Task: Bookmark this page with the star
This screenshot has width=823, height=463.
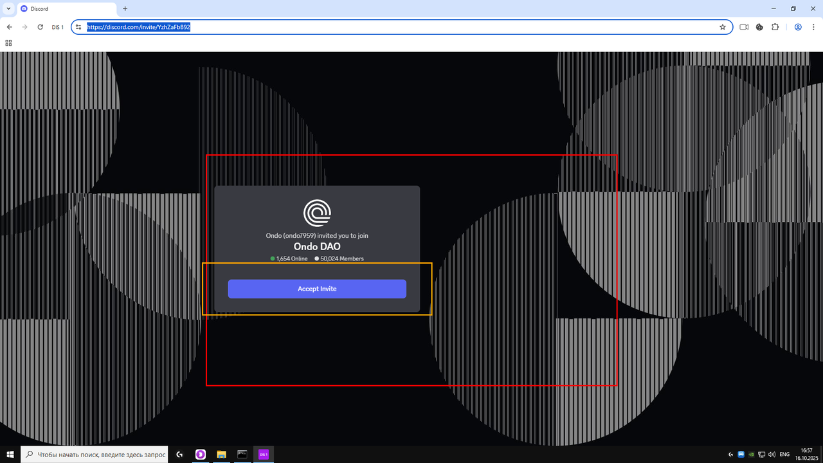Action: pyautogui.click(x=723, y=27)
